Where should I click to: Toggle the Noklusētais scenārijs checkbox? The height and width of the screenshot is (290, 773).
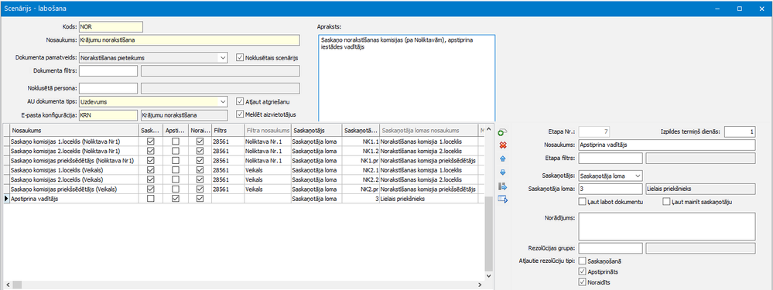240,57
